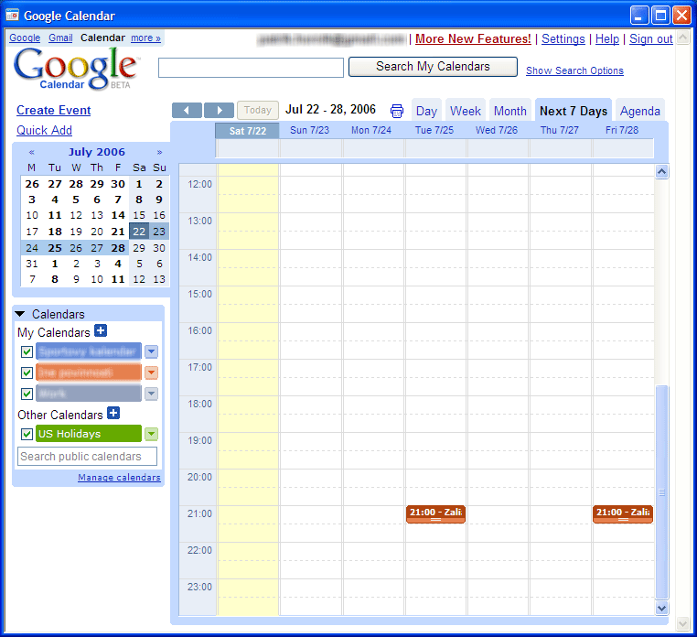
Task: Click the Search public calendars field
Action: click(x=87, y=457)
